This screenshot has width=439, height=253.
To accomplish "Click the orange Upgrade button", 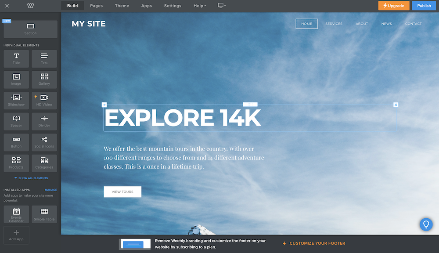I will pyautogui.click(x=394, y=6).
